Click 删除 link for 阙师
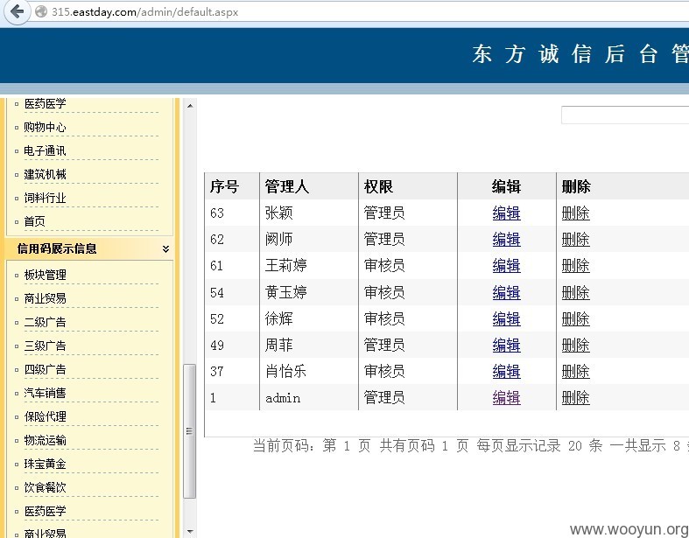This screenshot has width=689, height=538. click(576, 240)
